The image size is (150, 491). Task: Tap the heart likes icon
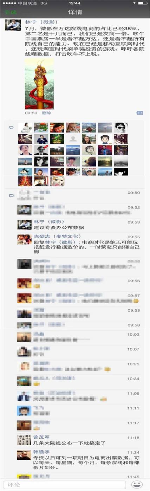11,128
